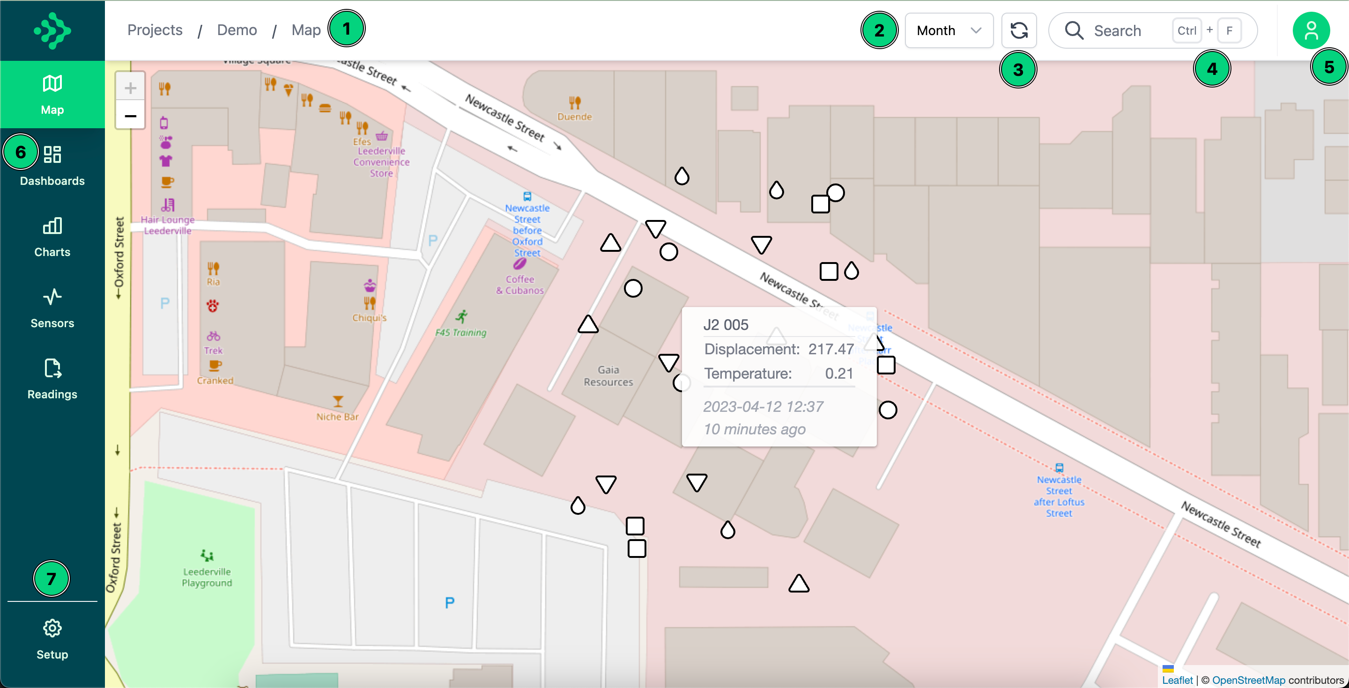Viewport: 1349px width, 688px height.
Task: Click the OpenStreetMap attribution link
Action: click(1249, 680)
